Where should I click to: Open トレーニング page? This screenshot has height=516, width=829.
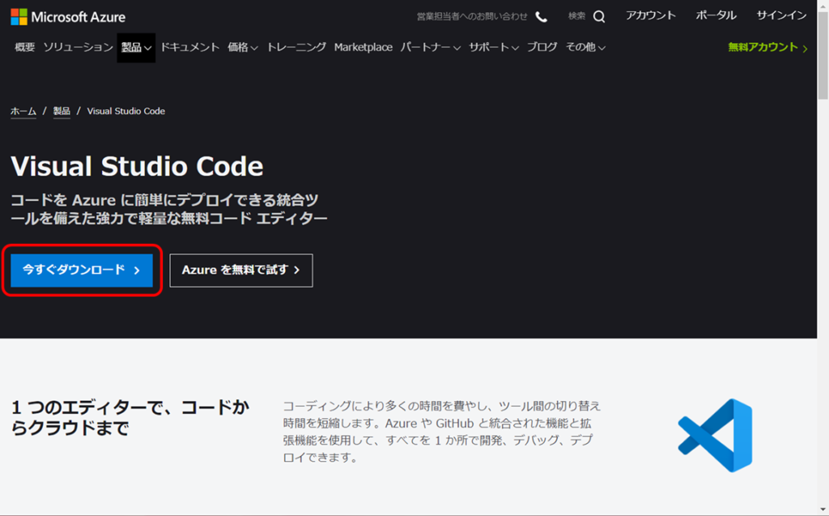coord(296,47)
